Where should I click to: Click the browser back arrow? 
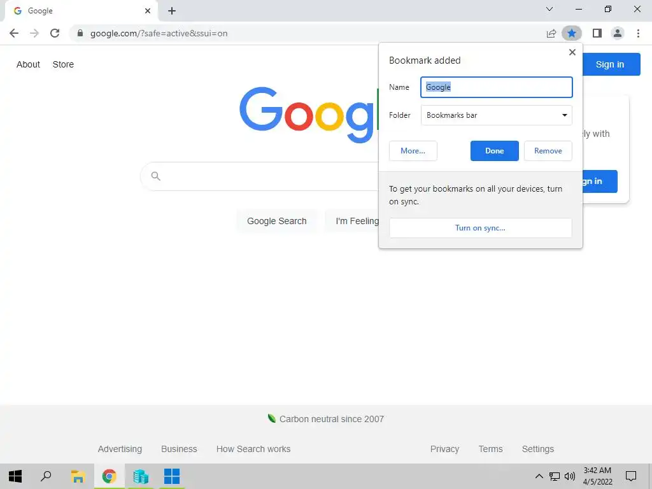14,33
